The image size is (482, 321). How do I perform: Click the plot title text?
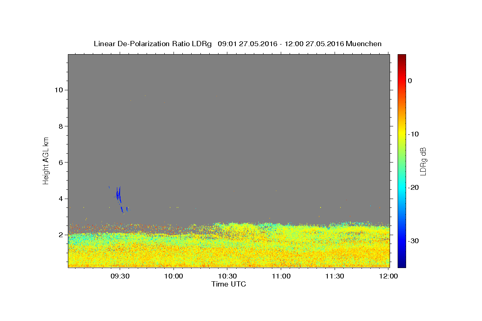coord(237,44)
